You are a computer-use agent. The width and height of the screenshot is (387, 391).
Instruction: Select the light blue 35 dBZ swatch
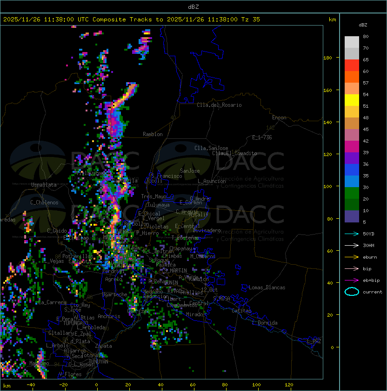click(x=352, y=182)
